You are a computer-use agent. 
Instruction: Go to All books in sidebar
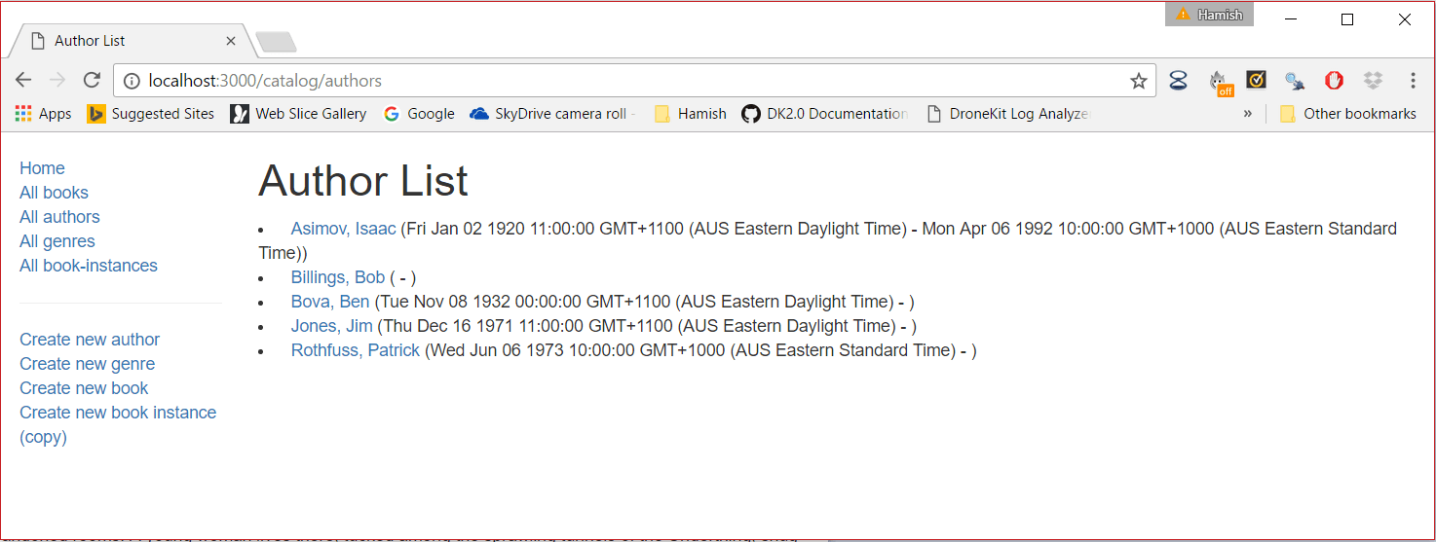click(x=54, y=193)
